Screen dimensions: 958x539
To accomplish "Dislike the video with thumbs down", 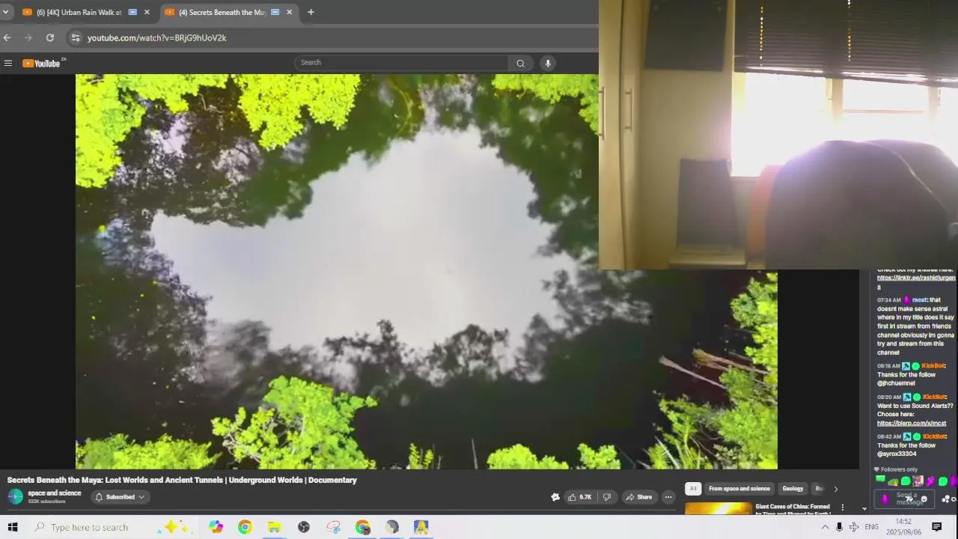I will [x=607, y=497].
